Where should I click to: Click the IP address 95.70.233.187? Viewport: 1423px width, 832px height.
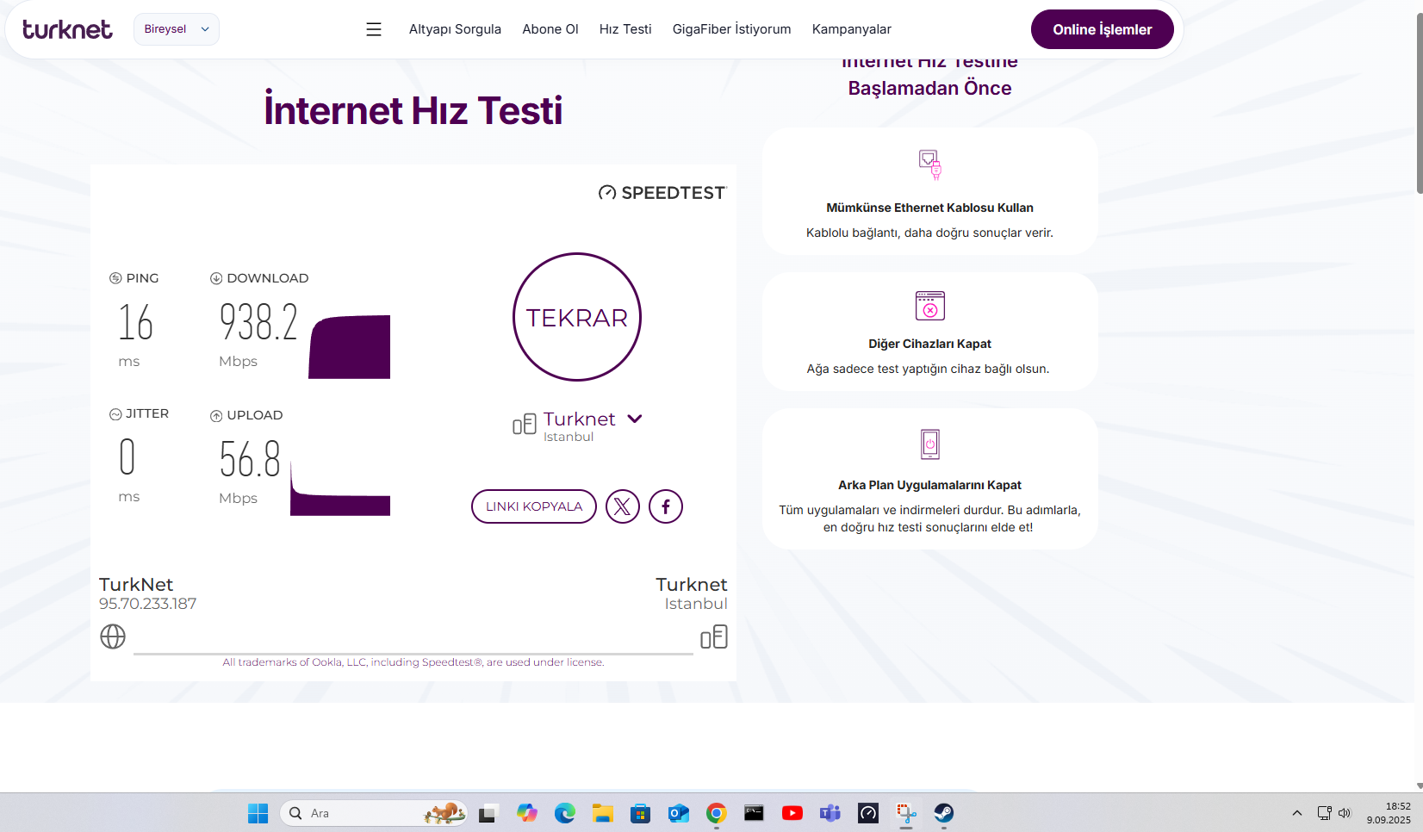pos(147,604)
